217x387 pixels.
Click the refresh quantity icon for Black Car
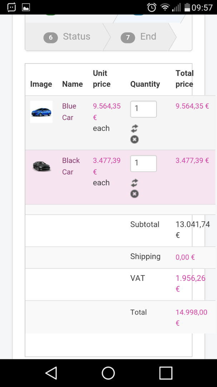tap(134, 183)
